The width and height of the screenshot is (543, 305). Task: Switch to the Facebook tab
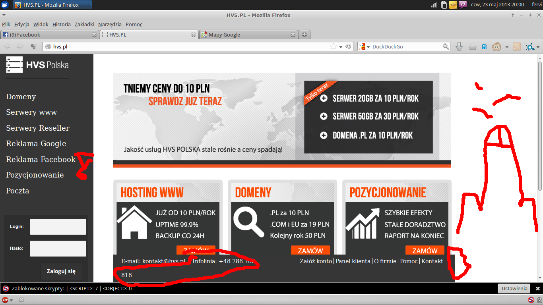[x=46, y=35]
